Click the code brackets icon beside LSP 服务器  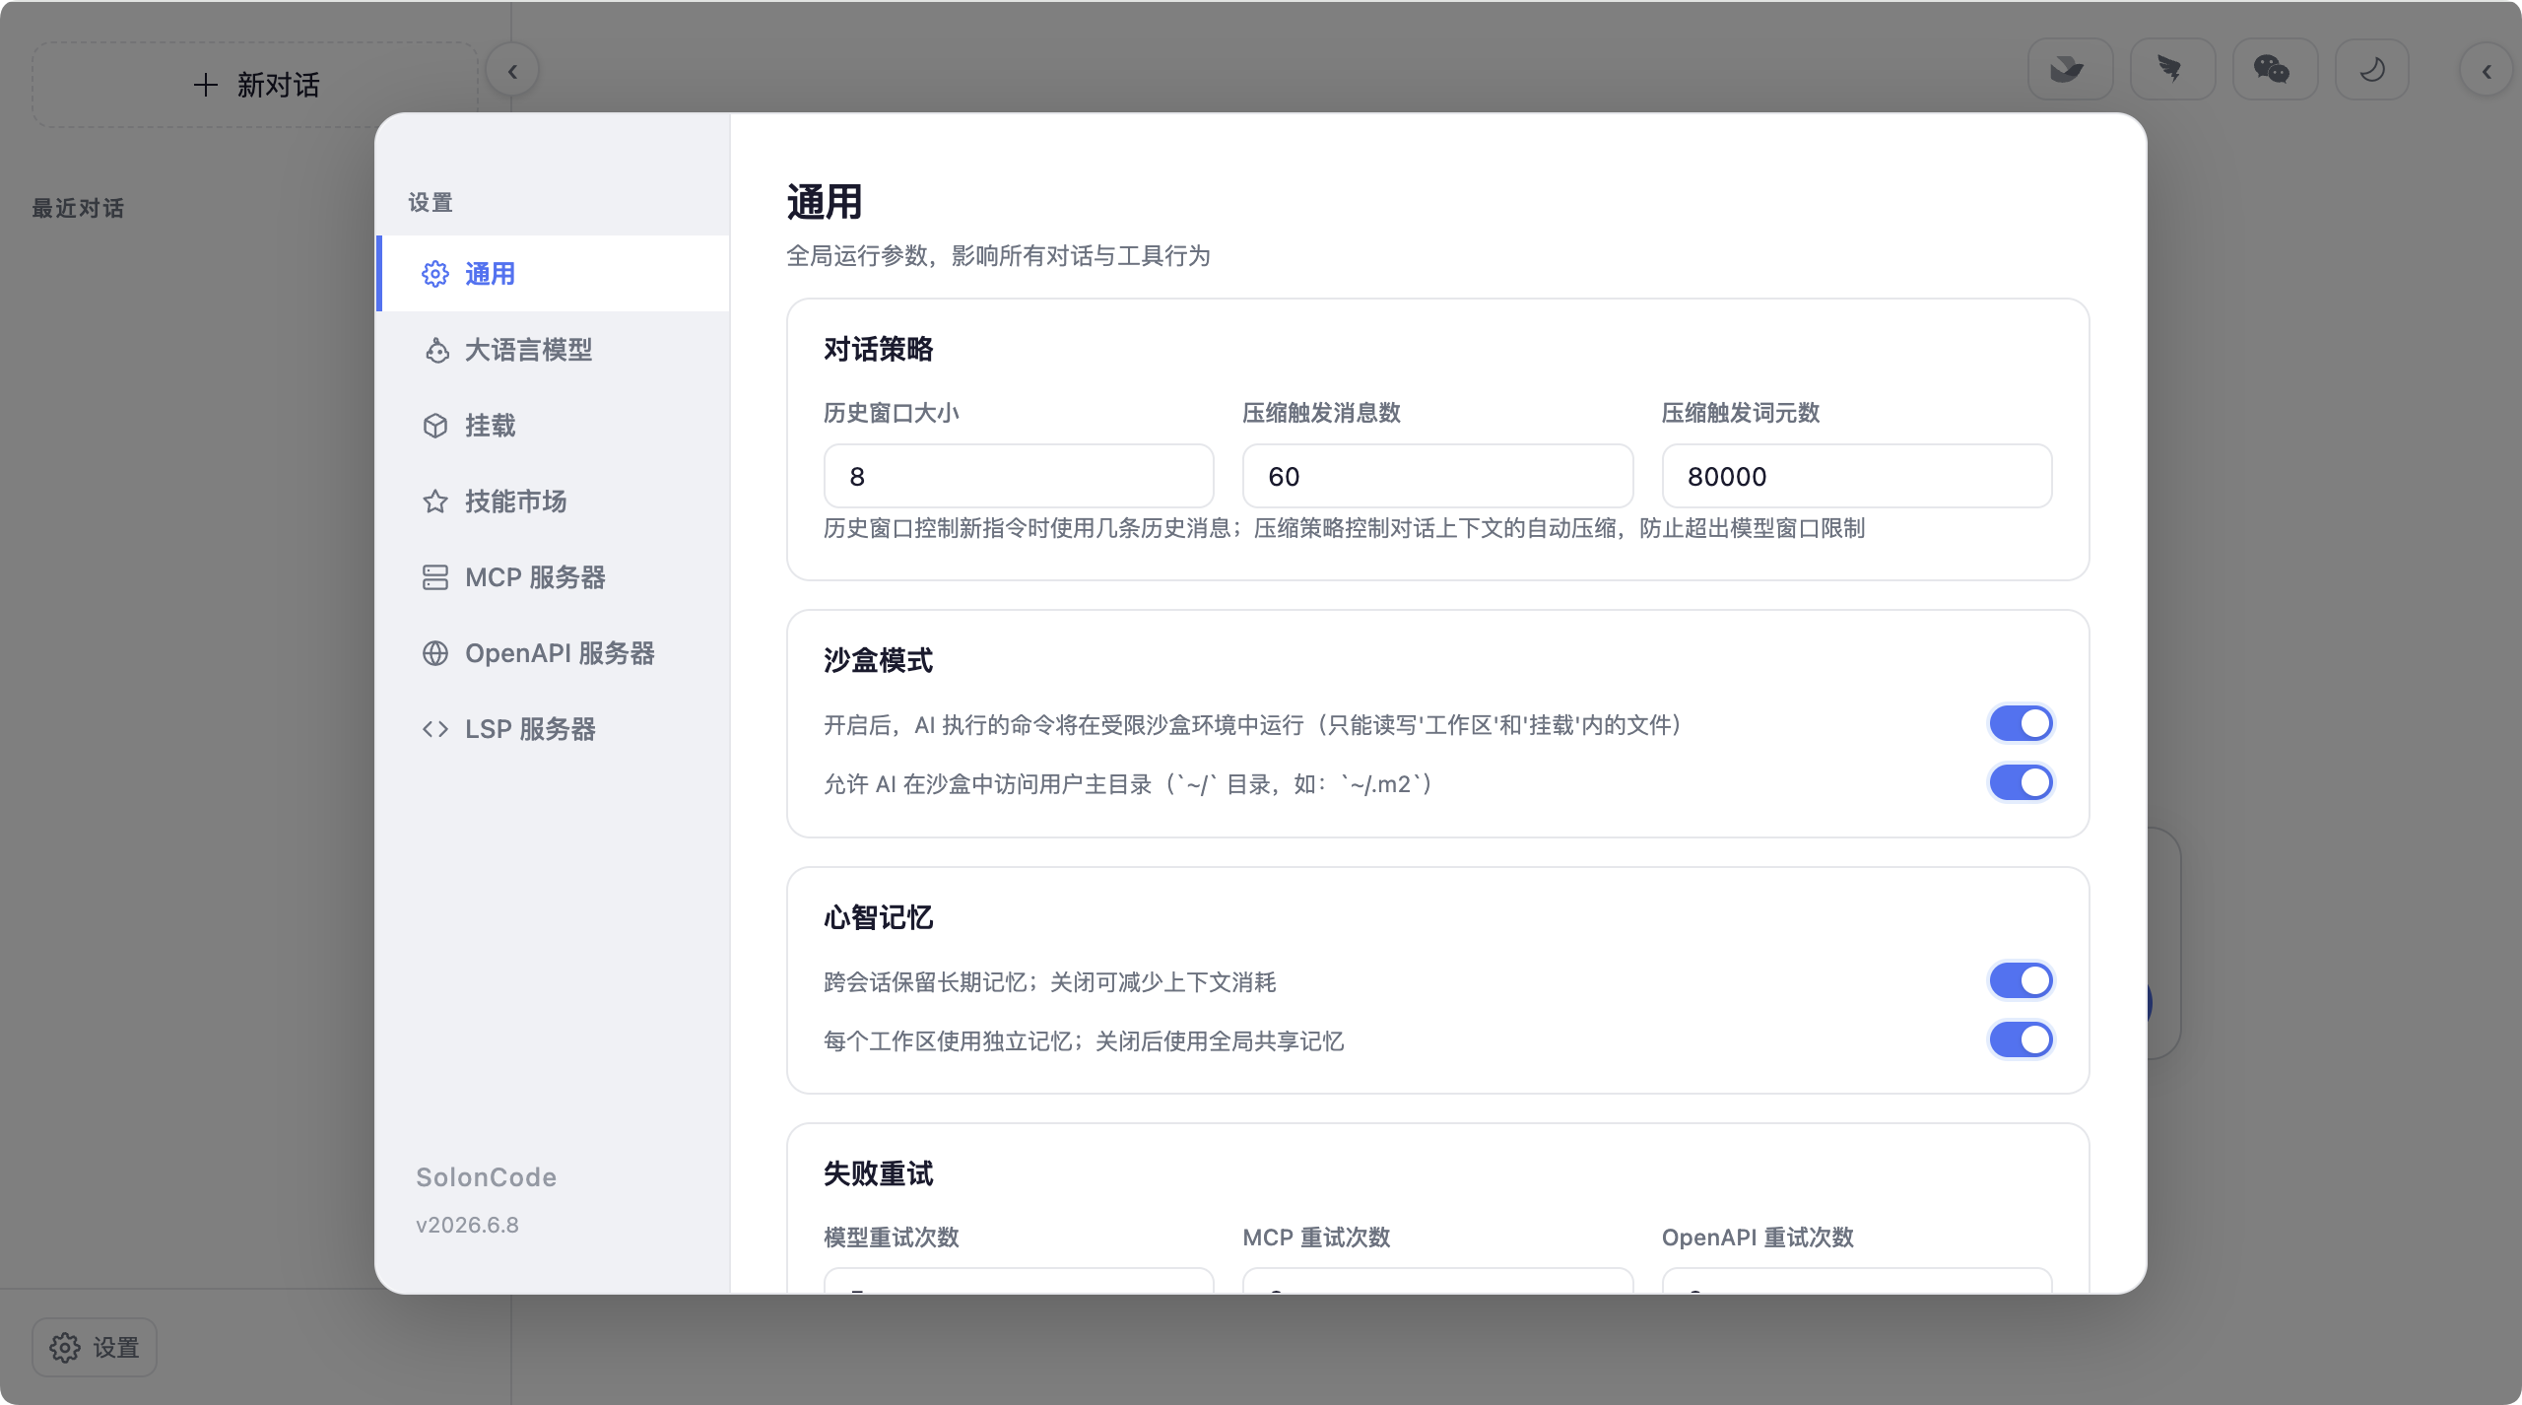435,729
